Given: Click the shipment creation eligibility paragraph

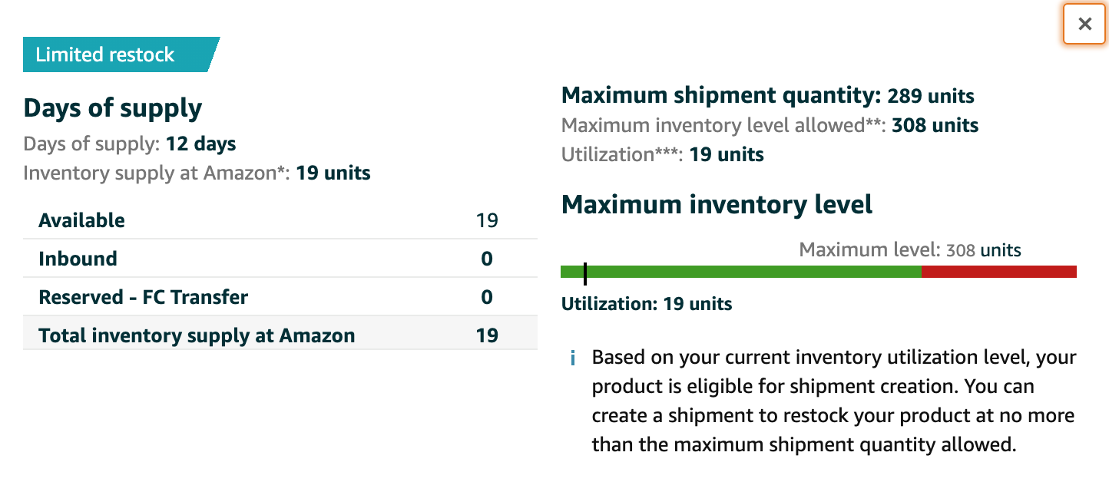Looking at the screenshot, I should click(x=833, y=401).
